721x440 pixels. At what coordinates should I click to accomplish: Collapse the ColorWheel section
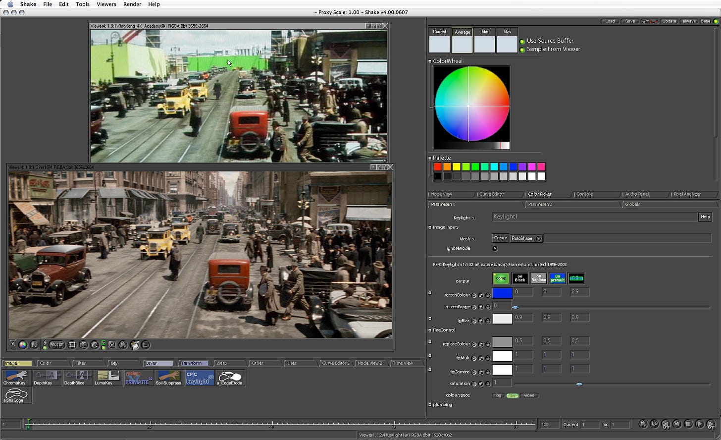[430, 61]
